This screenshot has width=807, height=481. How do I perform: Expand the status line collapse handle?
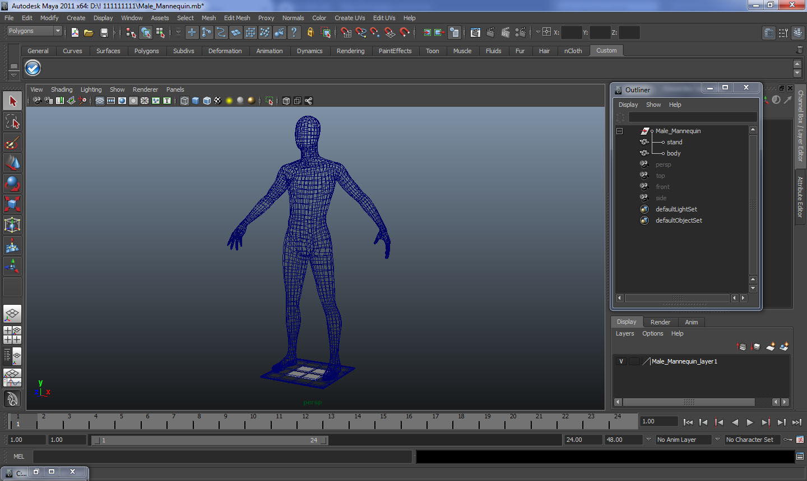[x=115, y=32]
